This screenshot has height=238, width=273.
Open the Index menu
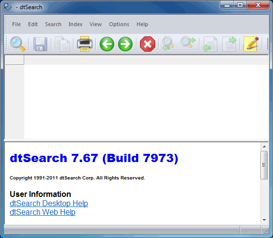[76, 24]
